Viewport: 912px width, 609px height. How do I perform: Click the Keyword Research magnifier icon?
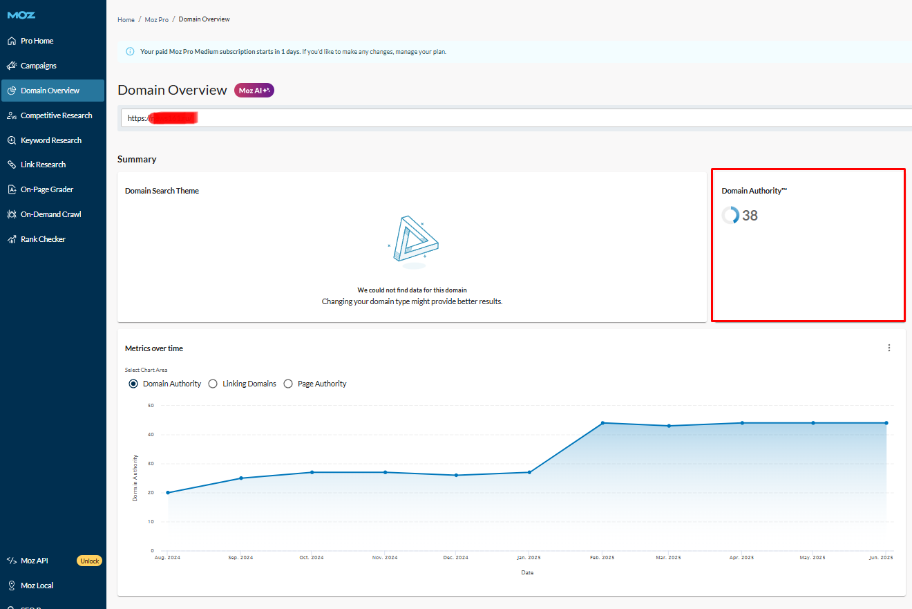pyautogui.click(x=12, y=140)
